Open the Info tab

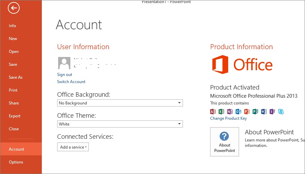[21, 25]
